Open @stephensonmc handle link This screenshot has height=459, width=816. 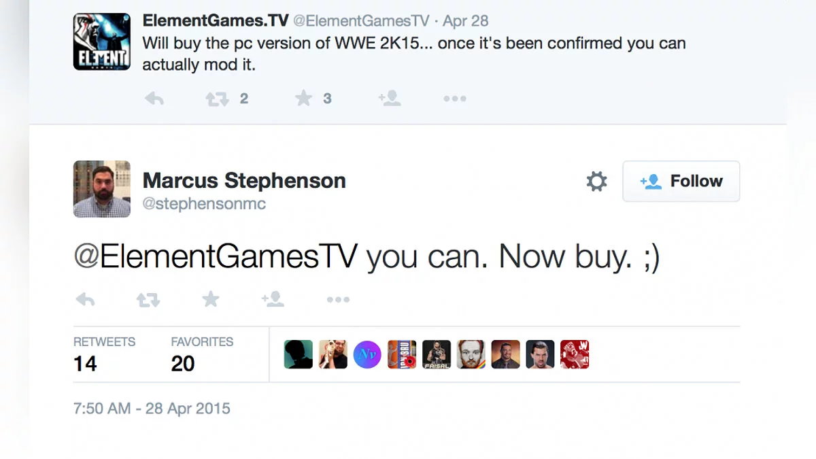coord(204,204)
